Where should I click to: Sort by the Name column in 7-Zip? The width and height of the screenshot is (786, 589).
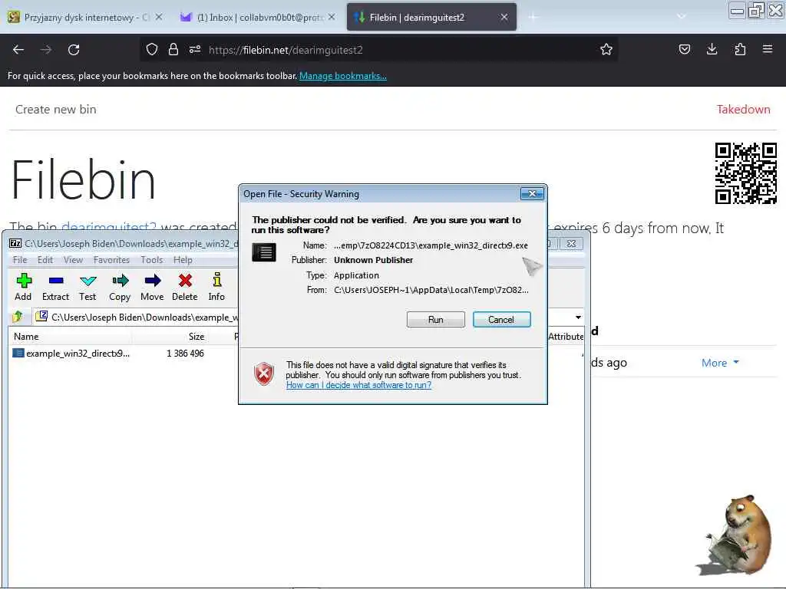coord(70,337)
